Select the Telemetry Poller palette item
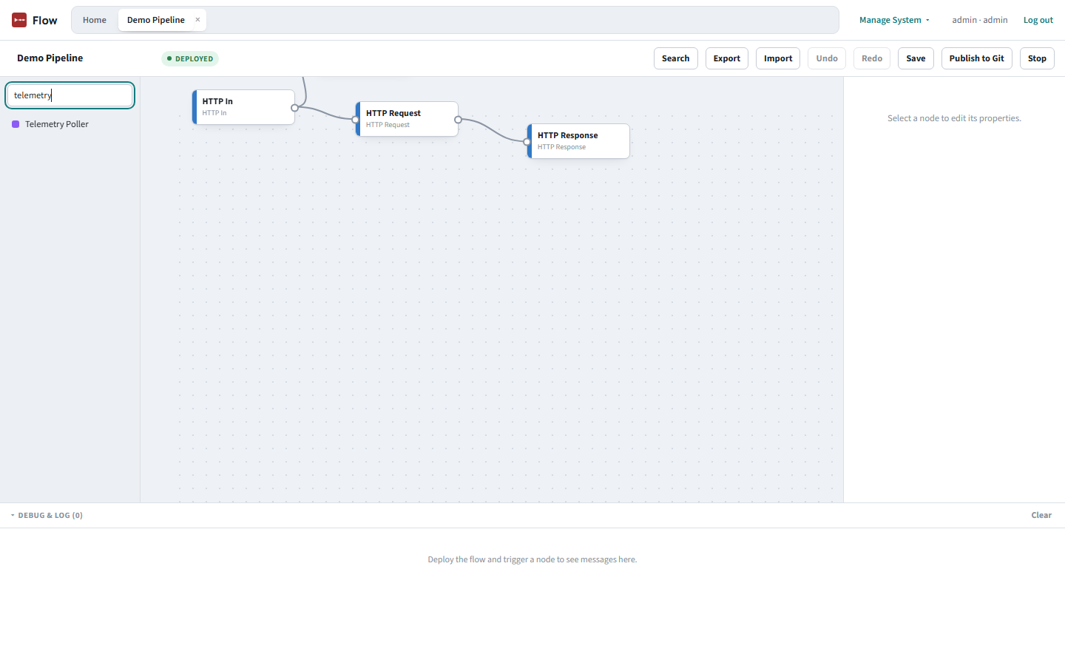 point(70,124)
